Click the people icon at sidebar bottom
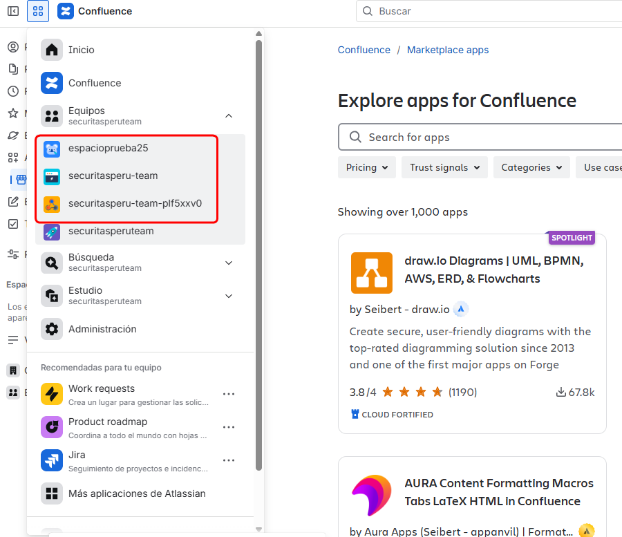Viewport: 622px width, 537px height. pyautogui.click(x=13, y=393)
